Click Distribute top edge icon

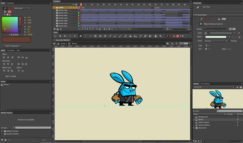(4, 64)
